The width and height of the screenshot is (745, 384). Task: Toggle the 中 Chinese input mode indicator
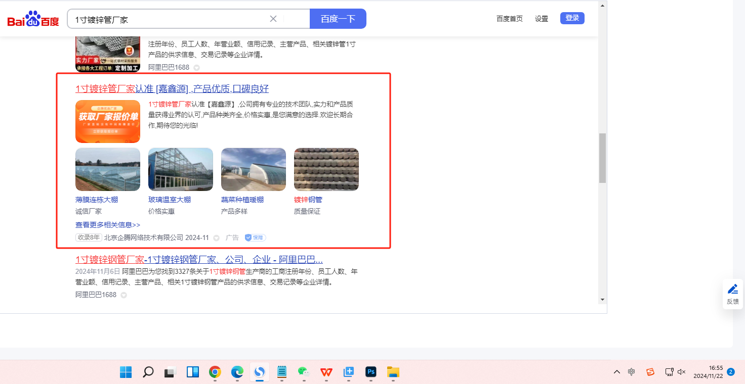click(x=631, y=372)
